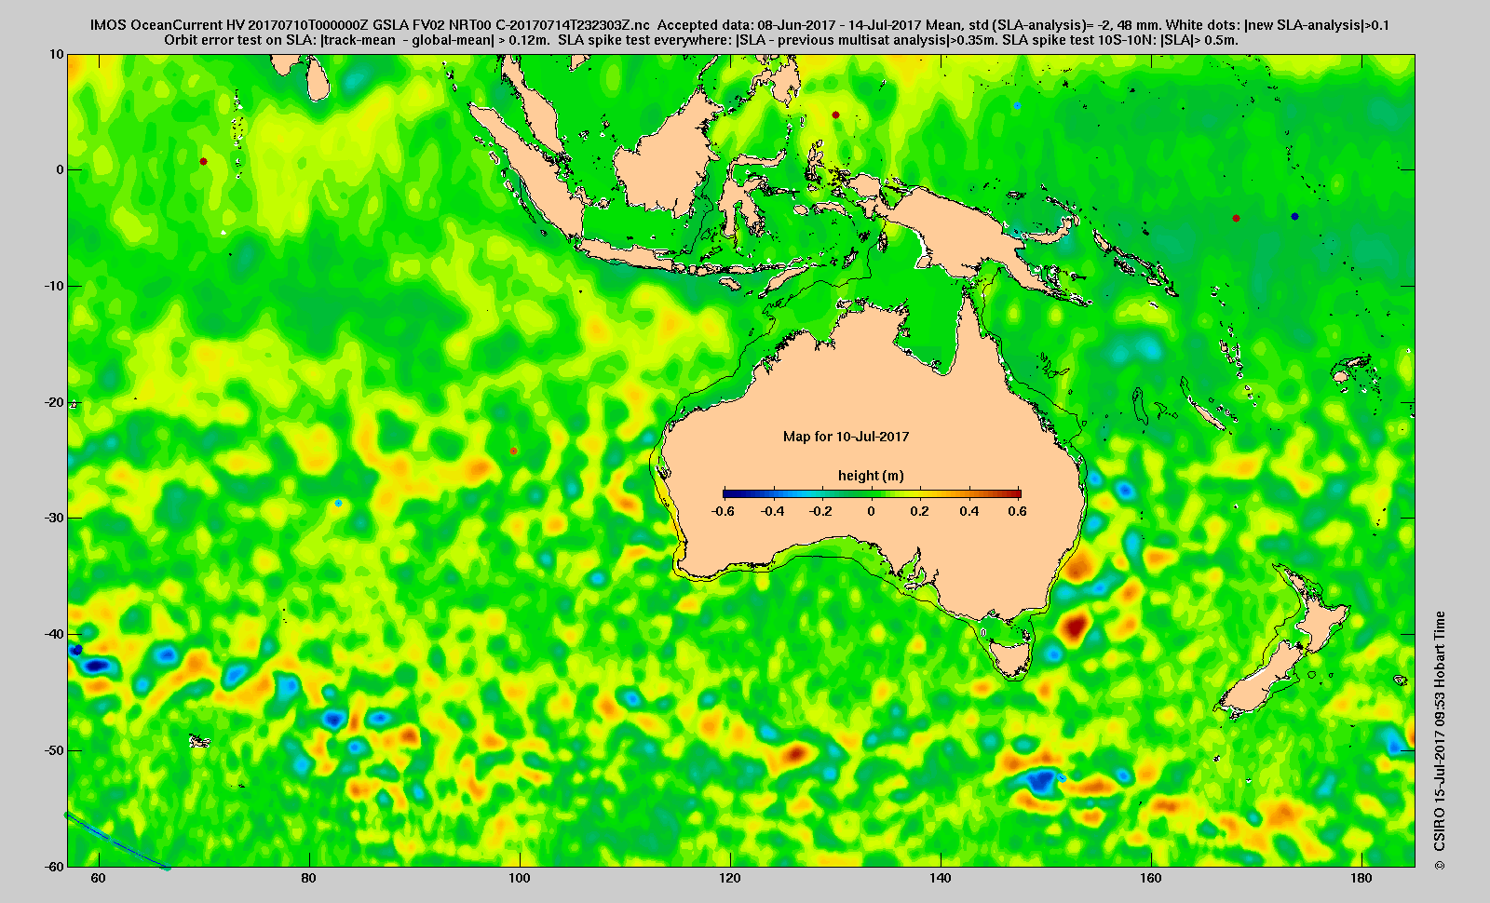Click the light-blue dot near 147E, 5N
Viewport: 1490px width, 903px height.
[1017, 105]
